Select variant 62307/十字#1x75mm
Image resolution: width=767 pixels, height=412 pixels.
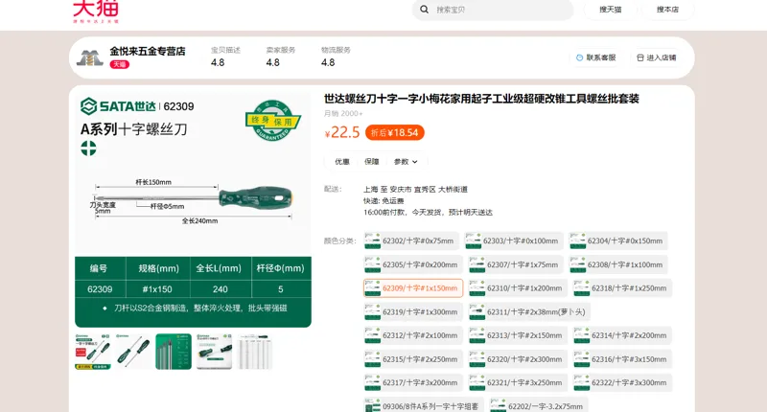click(516, 264)
